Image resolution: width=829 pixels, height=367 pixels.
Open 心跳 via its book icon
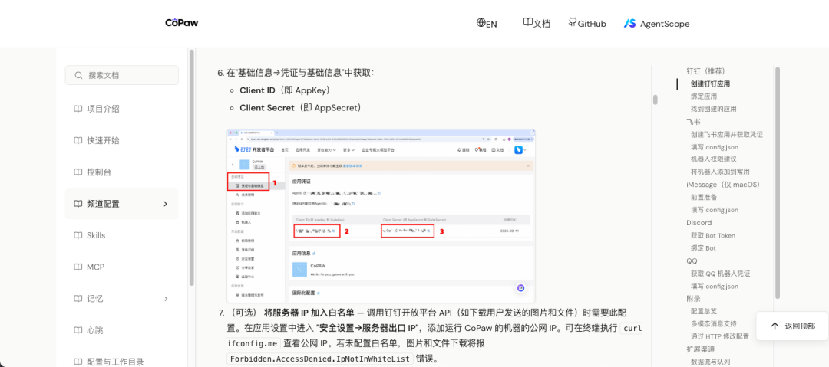[78, 330]
